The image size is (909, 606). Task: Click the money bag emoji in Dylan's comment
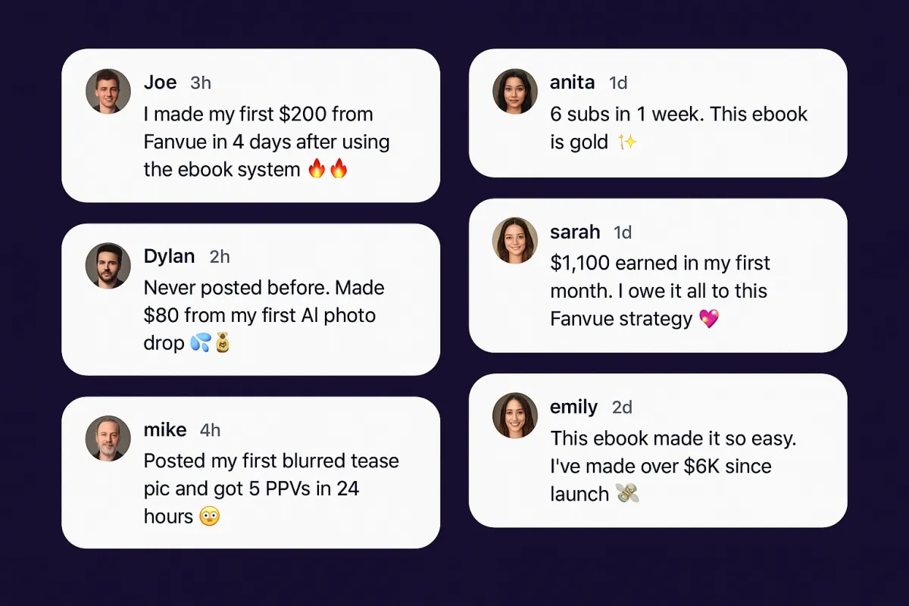223,343
